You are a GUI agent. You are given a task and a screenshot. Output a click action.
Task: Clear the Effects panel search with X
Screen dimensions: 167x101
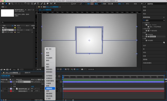coord(164,20)
